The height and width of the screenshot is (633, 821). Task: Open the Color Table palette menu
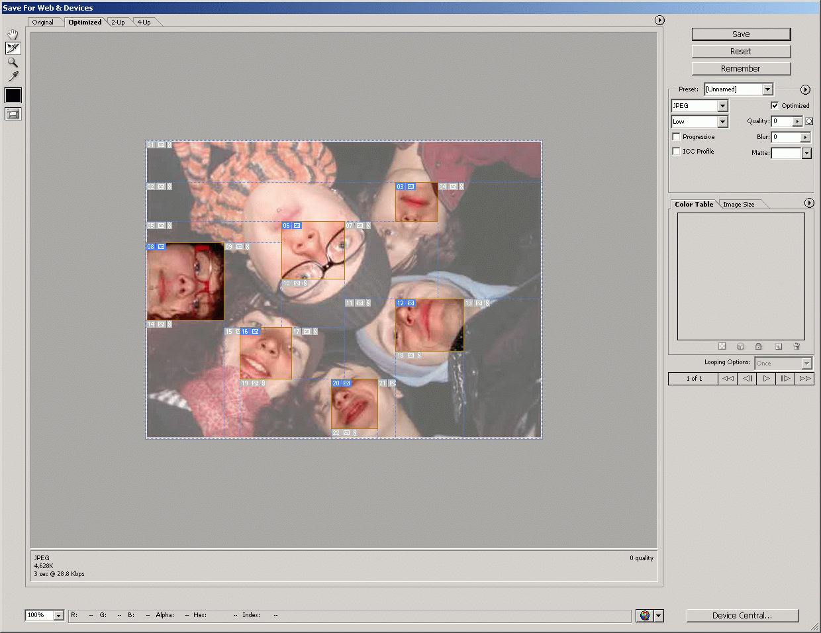point(809,203)
